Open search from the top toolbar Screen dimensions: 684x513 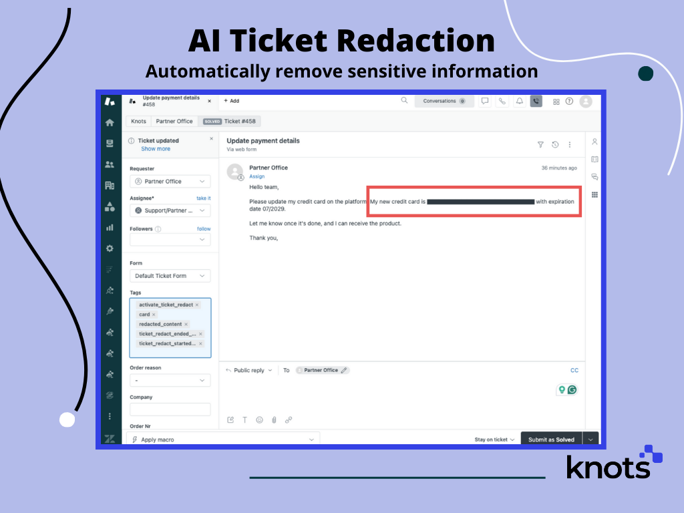click(405, 101)
